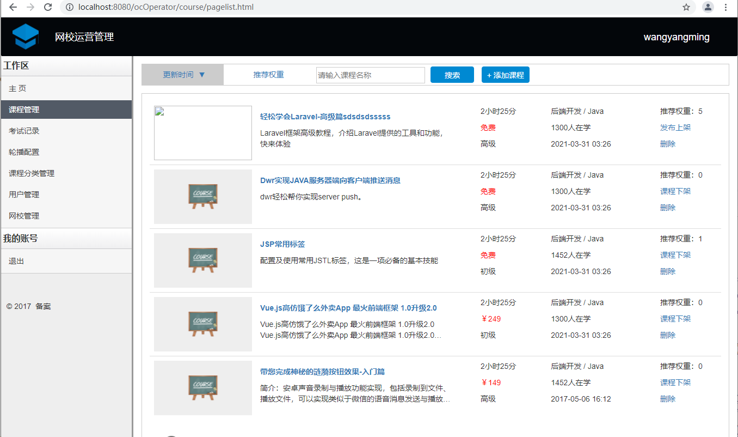
Task: Click the blue cube site logo
Action: (x=26, y=37)
